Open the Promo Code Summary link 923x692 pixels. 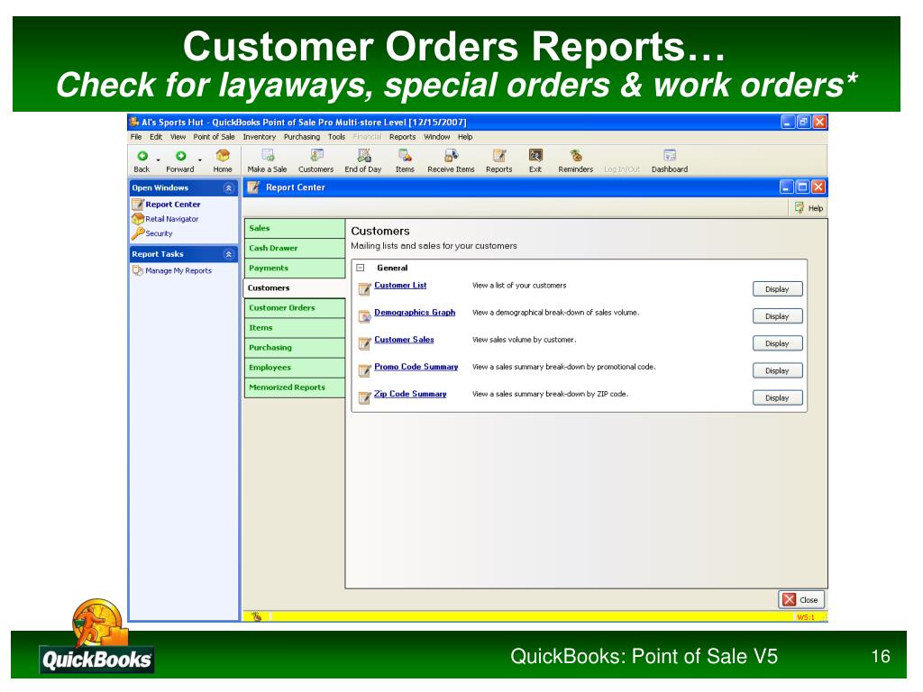[416, 367]
